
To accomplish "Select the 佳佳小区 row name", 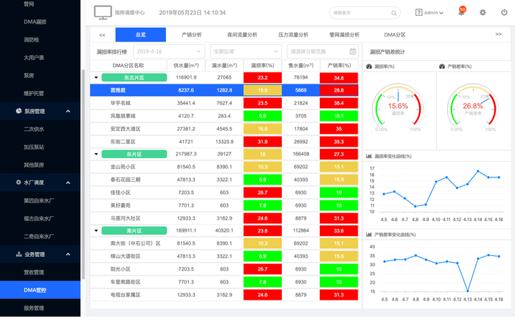I will [120, 192].
